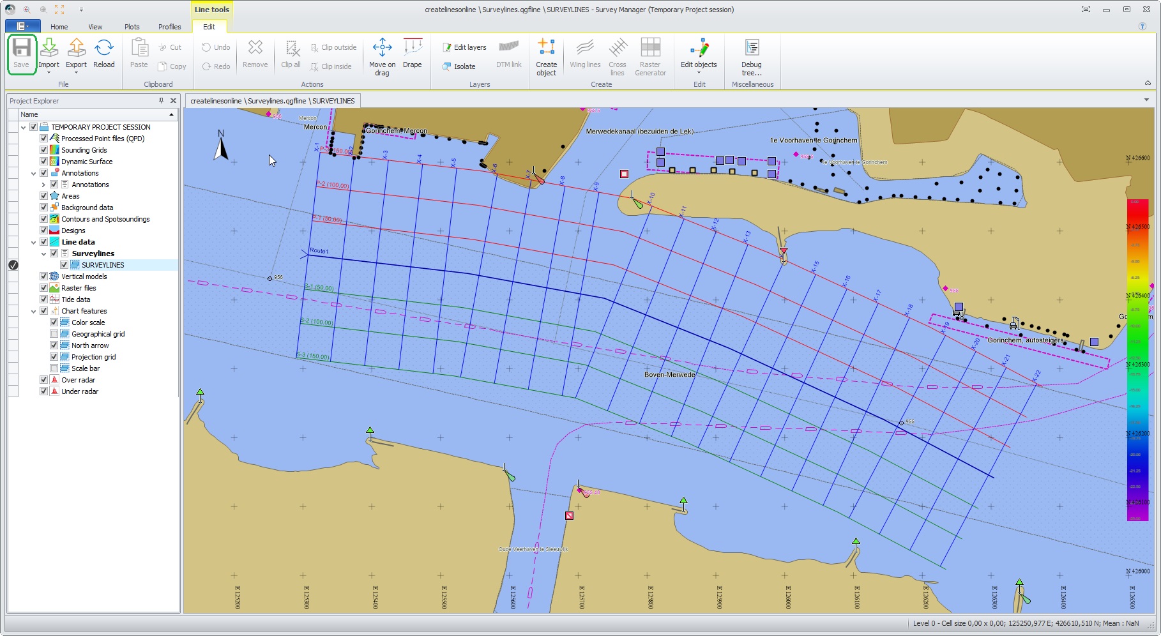Click the Save icon in the ribbon
The height and width of the screenshot is (636, 1161).
click(22, 49)
